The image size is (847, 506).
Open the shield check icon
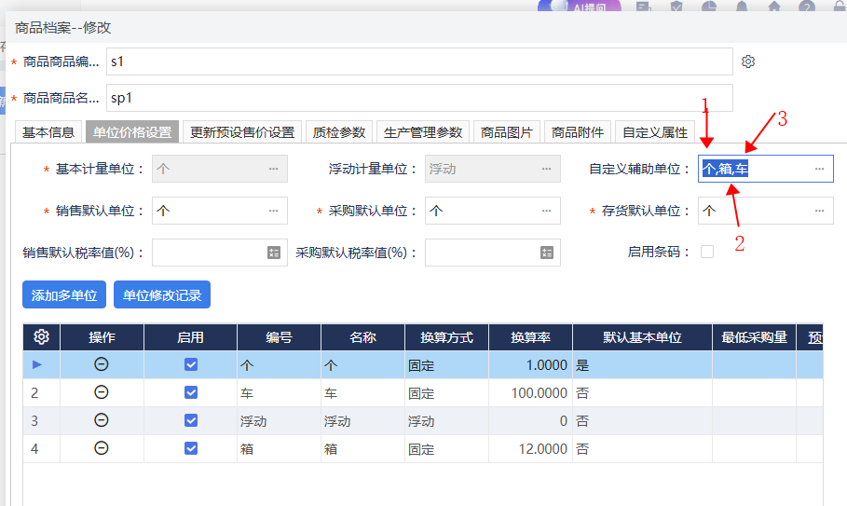tap(676, 7)
